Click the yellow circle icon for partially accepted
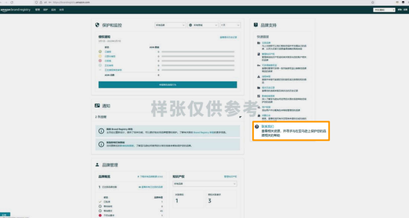Screen dimensions: 409x218 pos(100,56)
